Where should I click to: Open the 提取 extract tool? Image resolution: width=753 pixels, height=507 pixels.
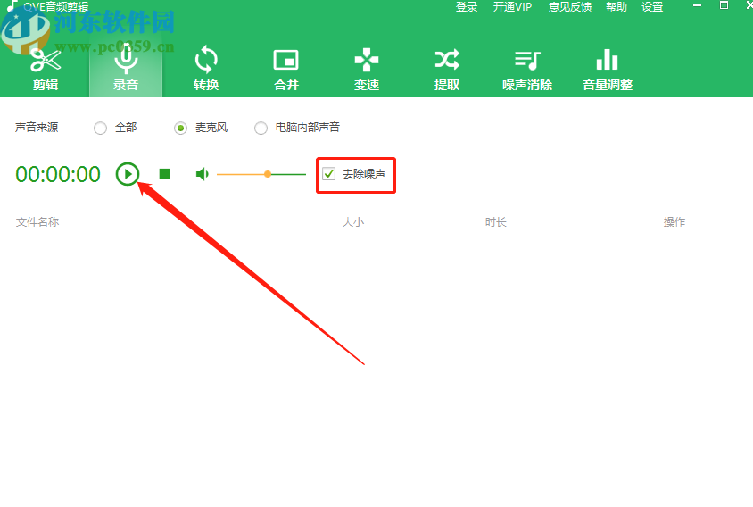coord(447,70)
